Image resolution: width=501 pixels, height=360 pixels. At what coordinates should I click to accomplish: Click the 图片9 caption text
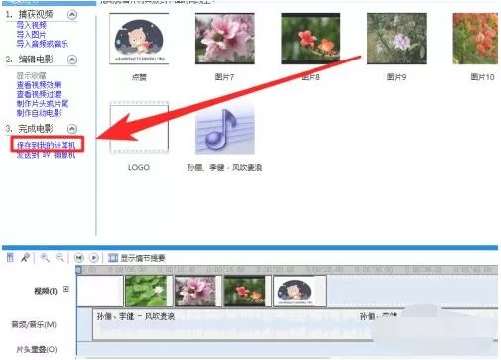point(396,77)
